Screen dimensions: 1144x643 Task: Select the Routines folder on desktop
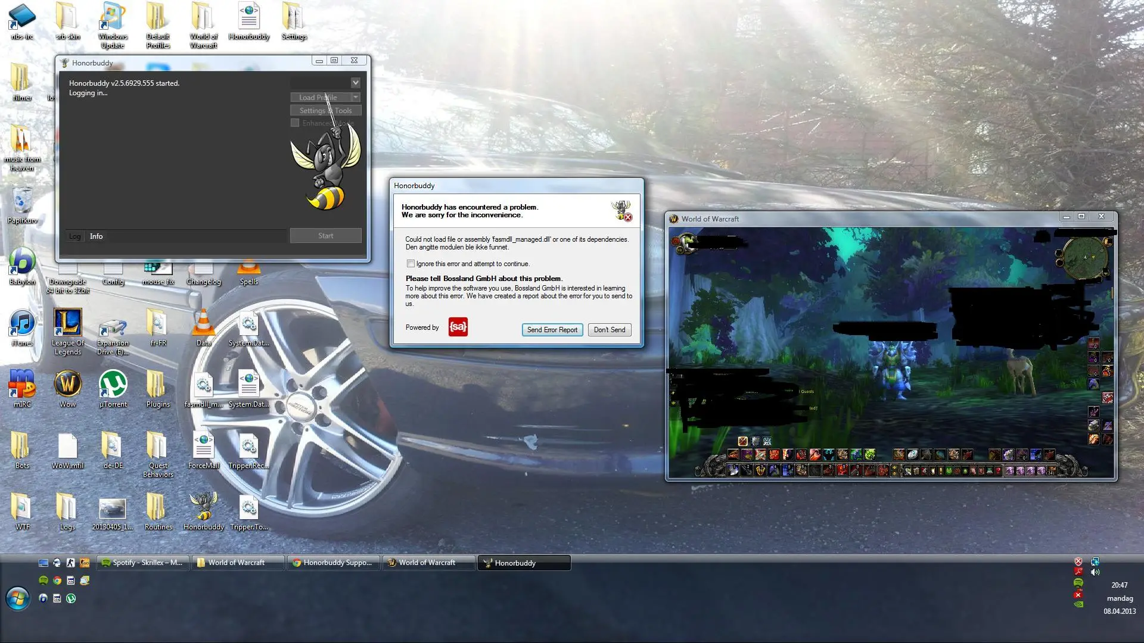(x=158, y=511)
